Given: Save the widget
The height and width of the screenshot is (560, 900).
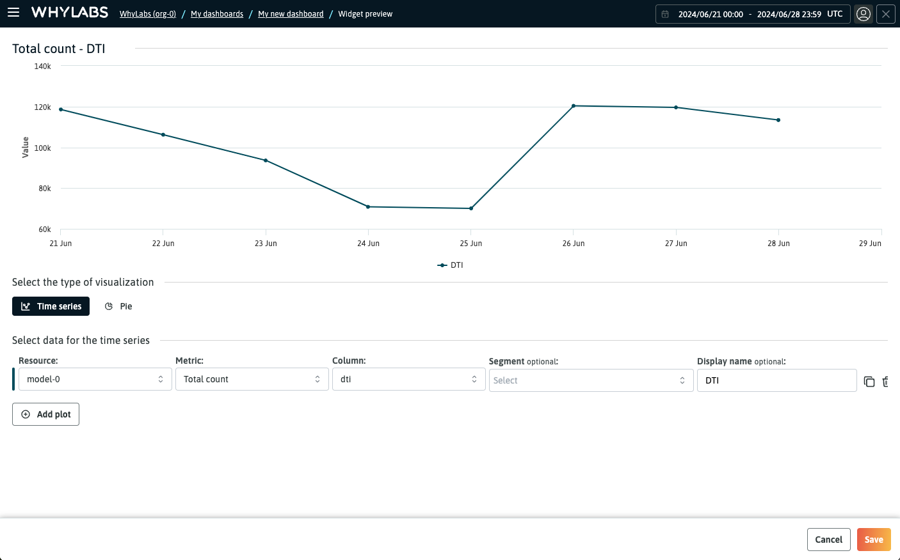Looking at the screenshot, I should point(874,539).
